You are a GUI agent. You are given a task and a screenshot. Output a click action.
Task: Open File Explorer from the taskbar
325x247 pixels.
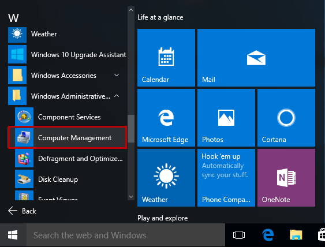point(296,235)
